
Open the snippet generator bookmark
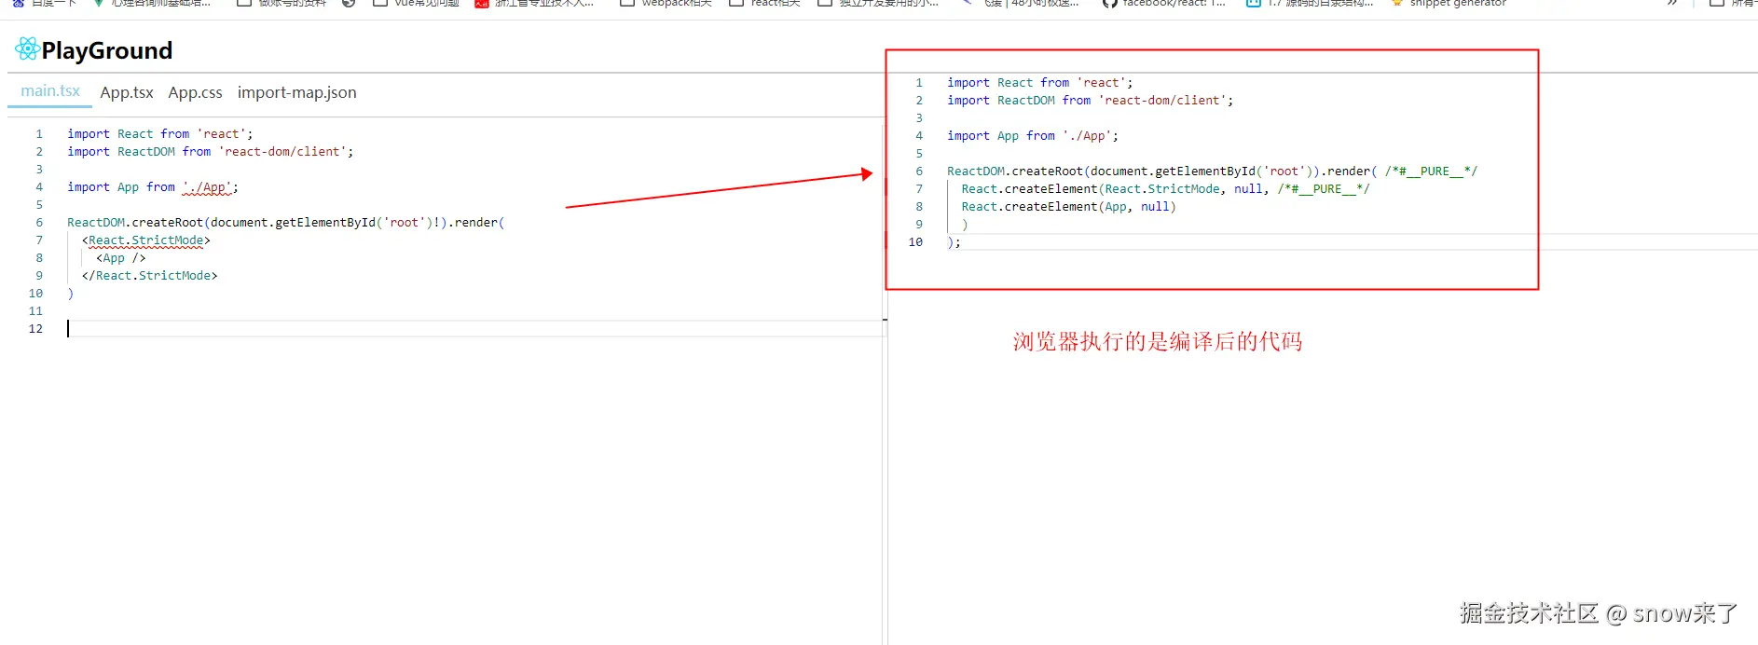pos(1449,4)
